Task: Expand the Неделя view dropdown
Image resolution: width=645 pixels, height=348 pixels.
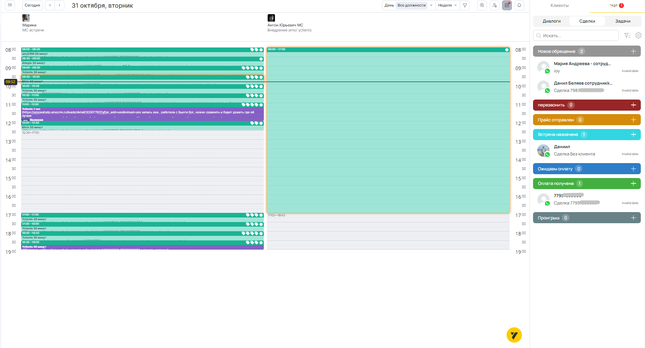Action: [x=447, y=5]
